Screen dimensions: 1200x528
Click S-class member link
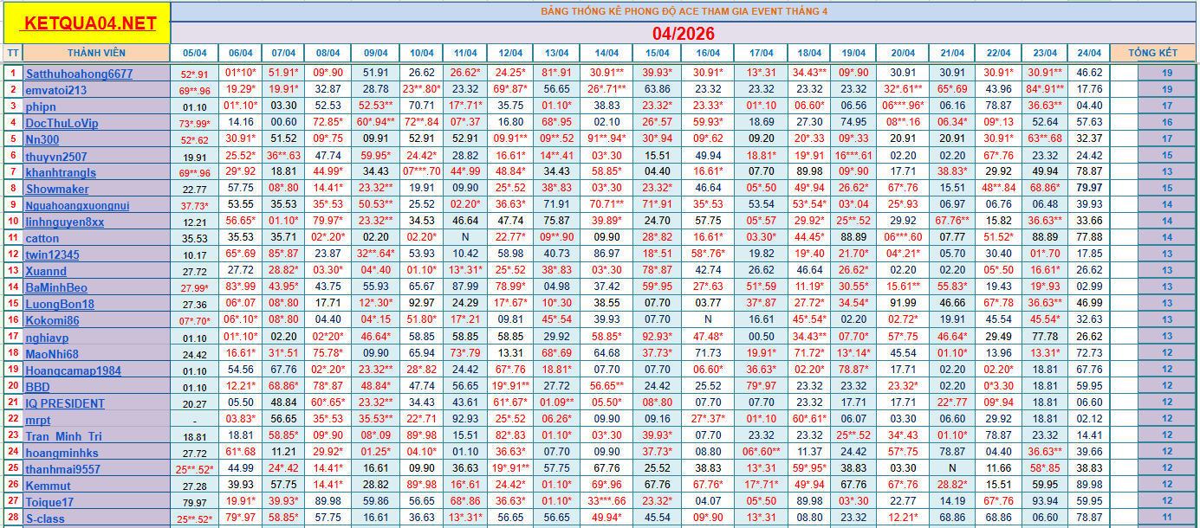coord(45,518)
